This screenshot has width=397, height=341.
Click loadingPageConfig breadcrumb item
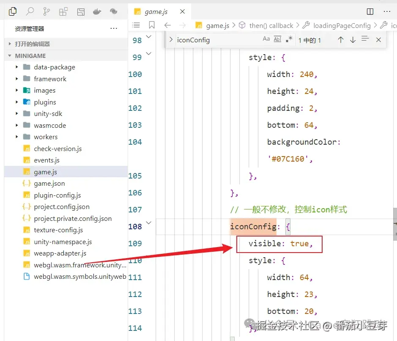(342, 25)
